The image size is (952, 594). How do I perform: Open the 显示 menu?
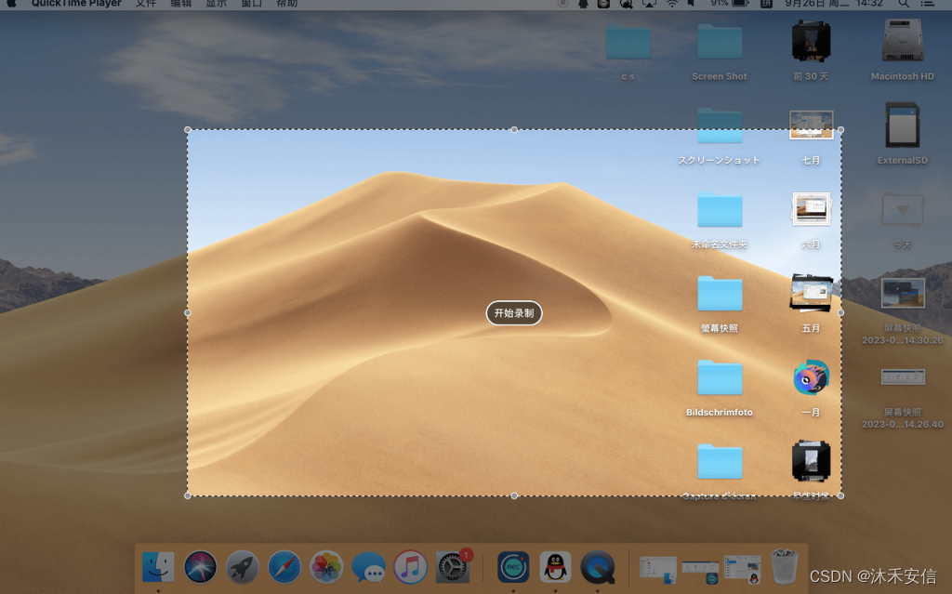[x=216, y=3]
